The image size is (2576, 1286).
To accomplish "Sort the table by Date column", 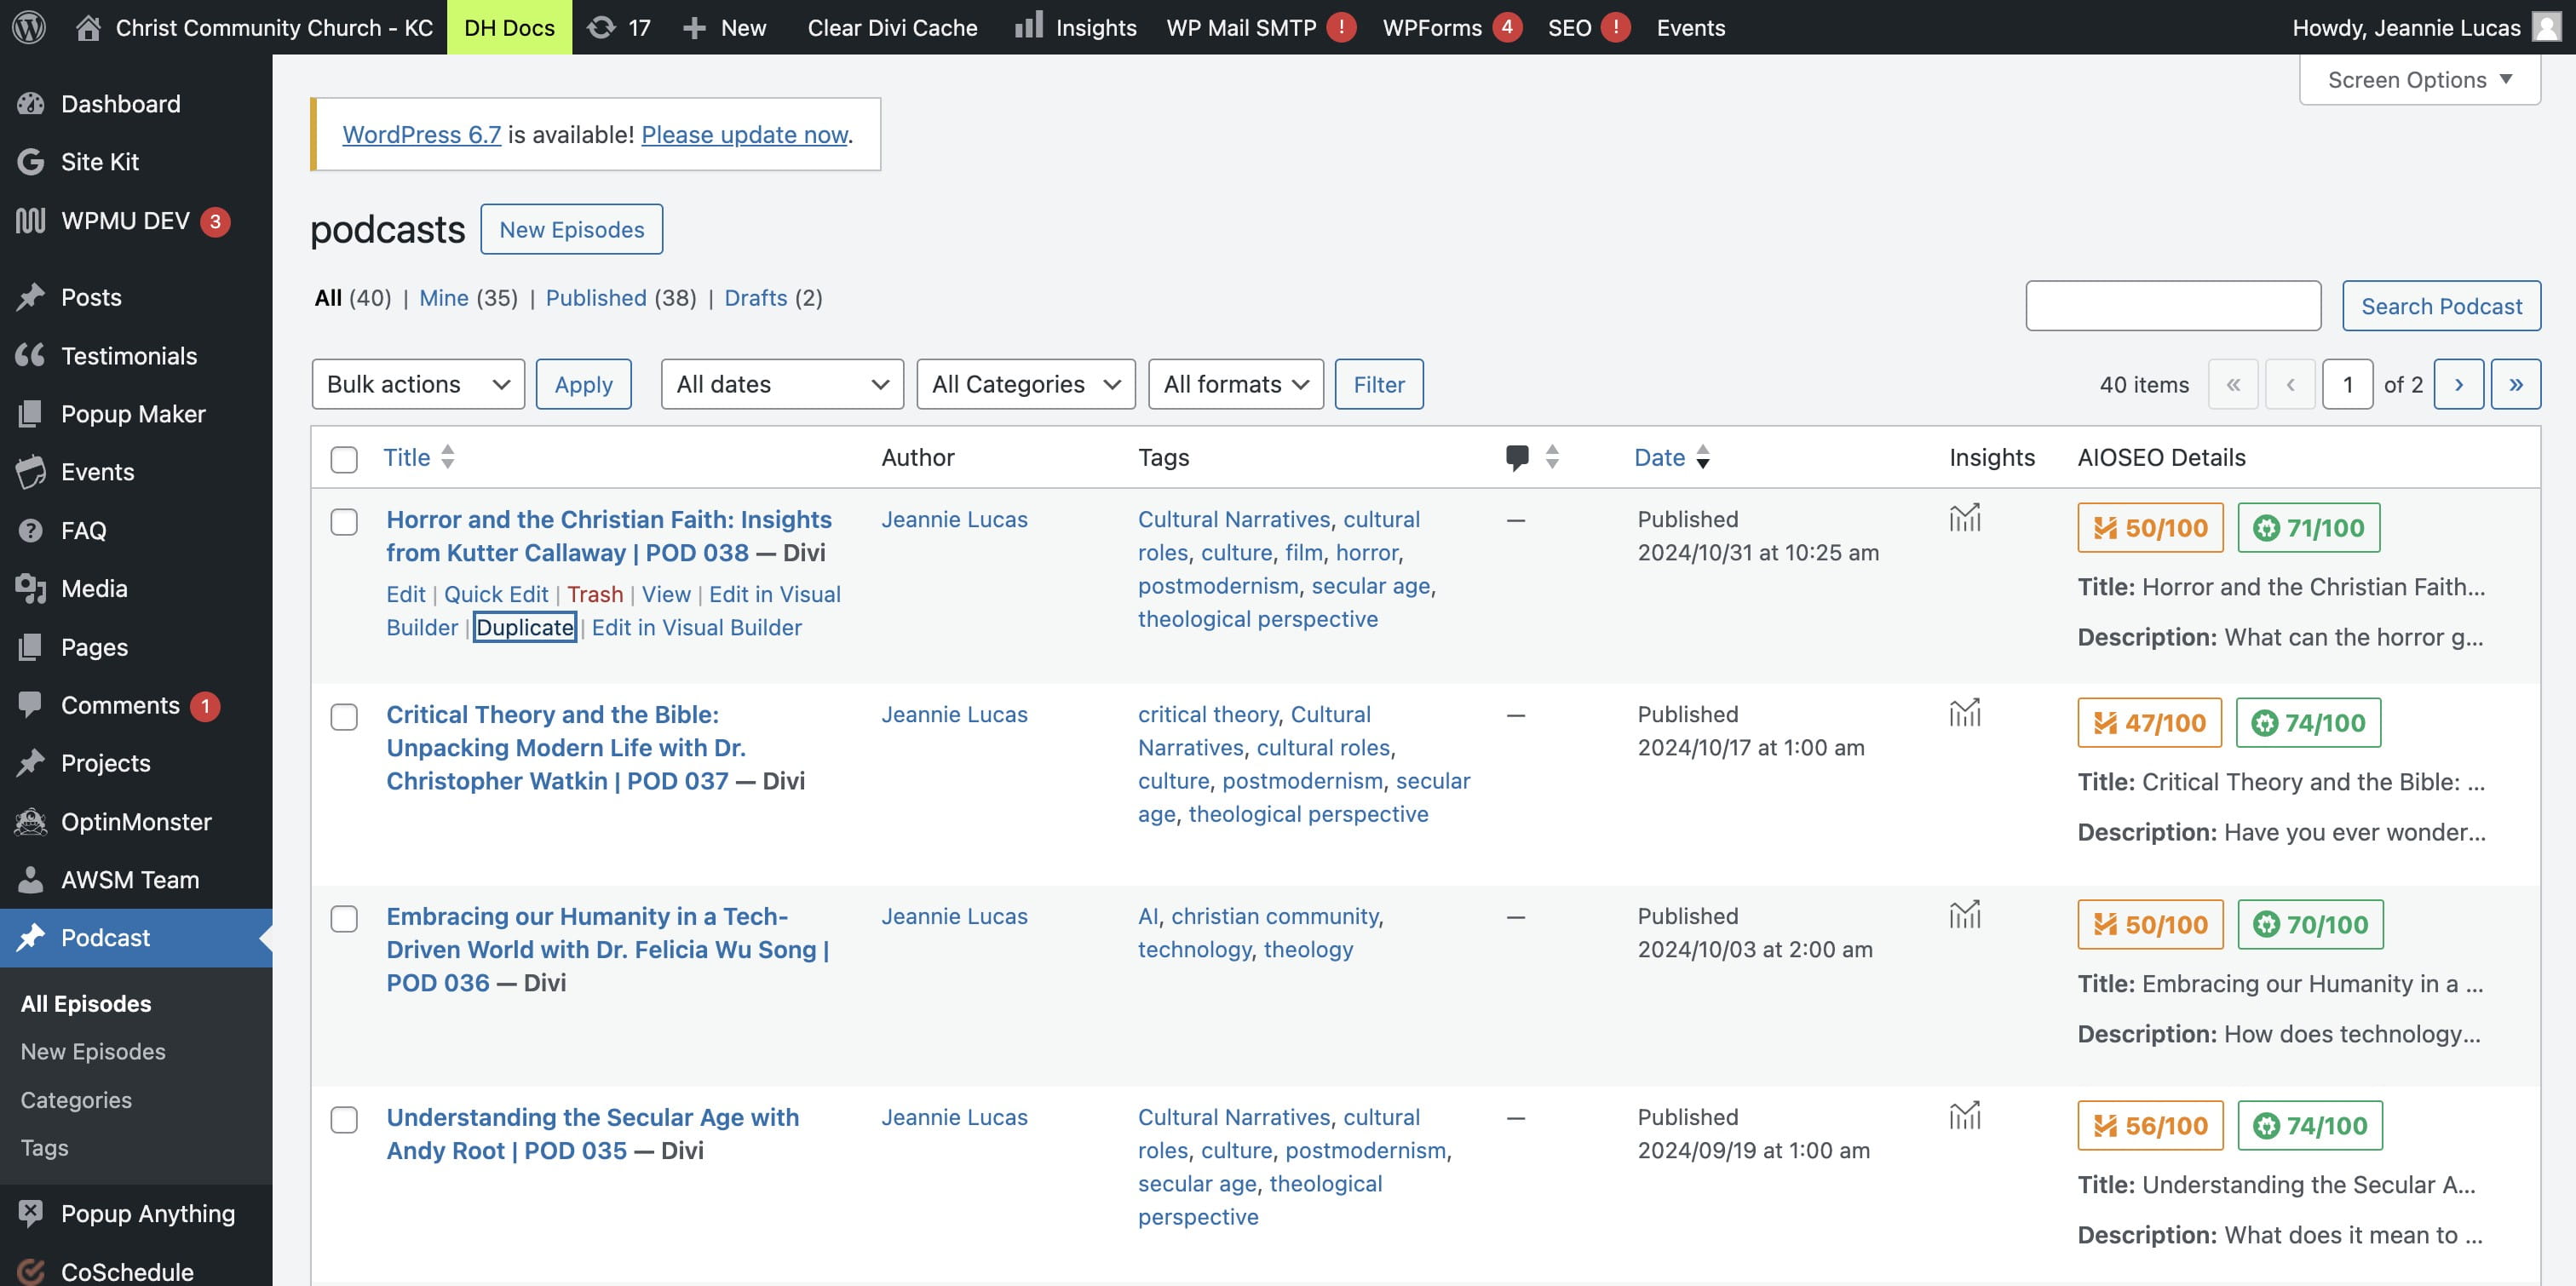I will coord(1672,457).
